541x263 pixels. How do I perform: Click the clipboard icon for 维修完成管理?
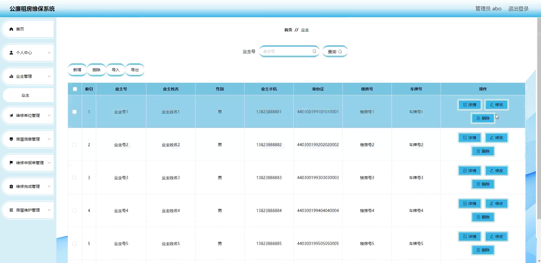[11, 186]
